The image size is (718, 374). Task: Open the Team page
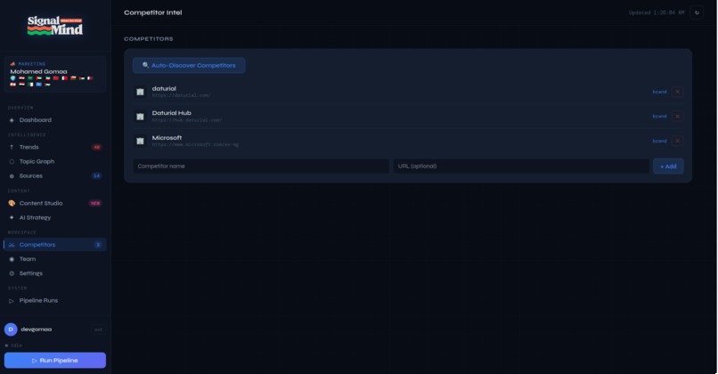click(x=55, y=259)
